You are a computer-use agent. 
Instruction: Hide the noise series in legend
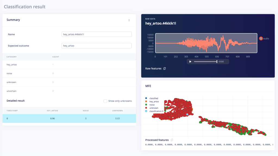coord(147,105)
